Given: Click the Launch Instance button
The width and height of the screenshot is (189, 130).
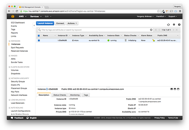Looking at the screenshot, I should pos(45,23).
